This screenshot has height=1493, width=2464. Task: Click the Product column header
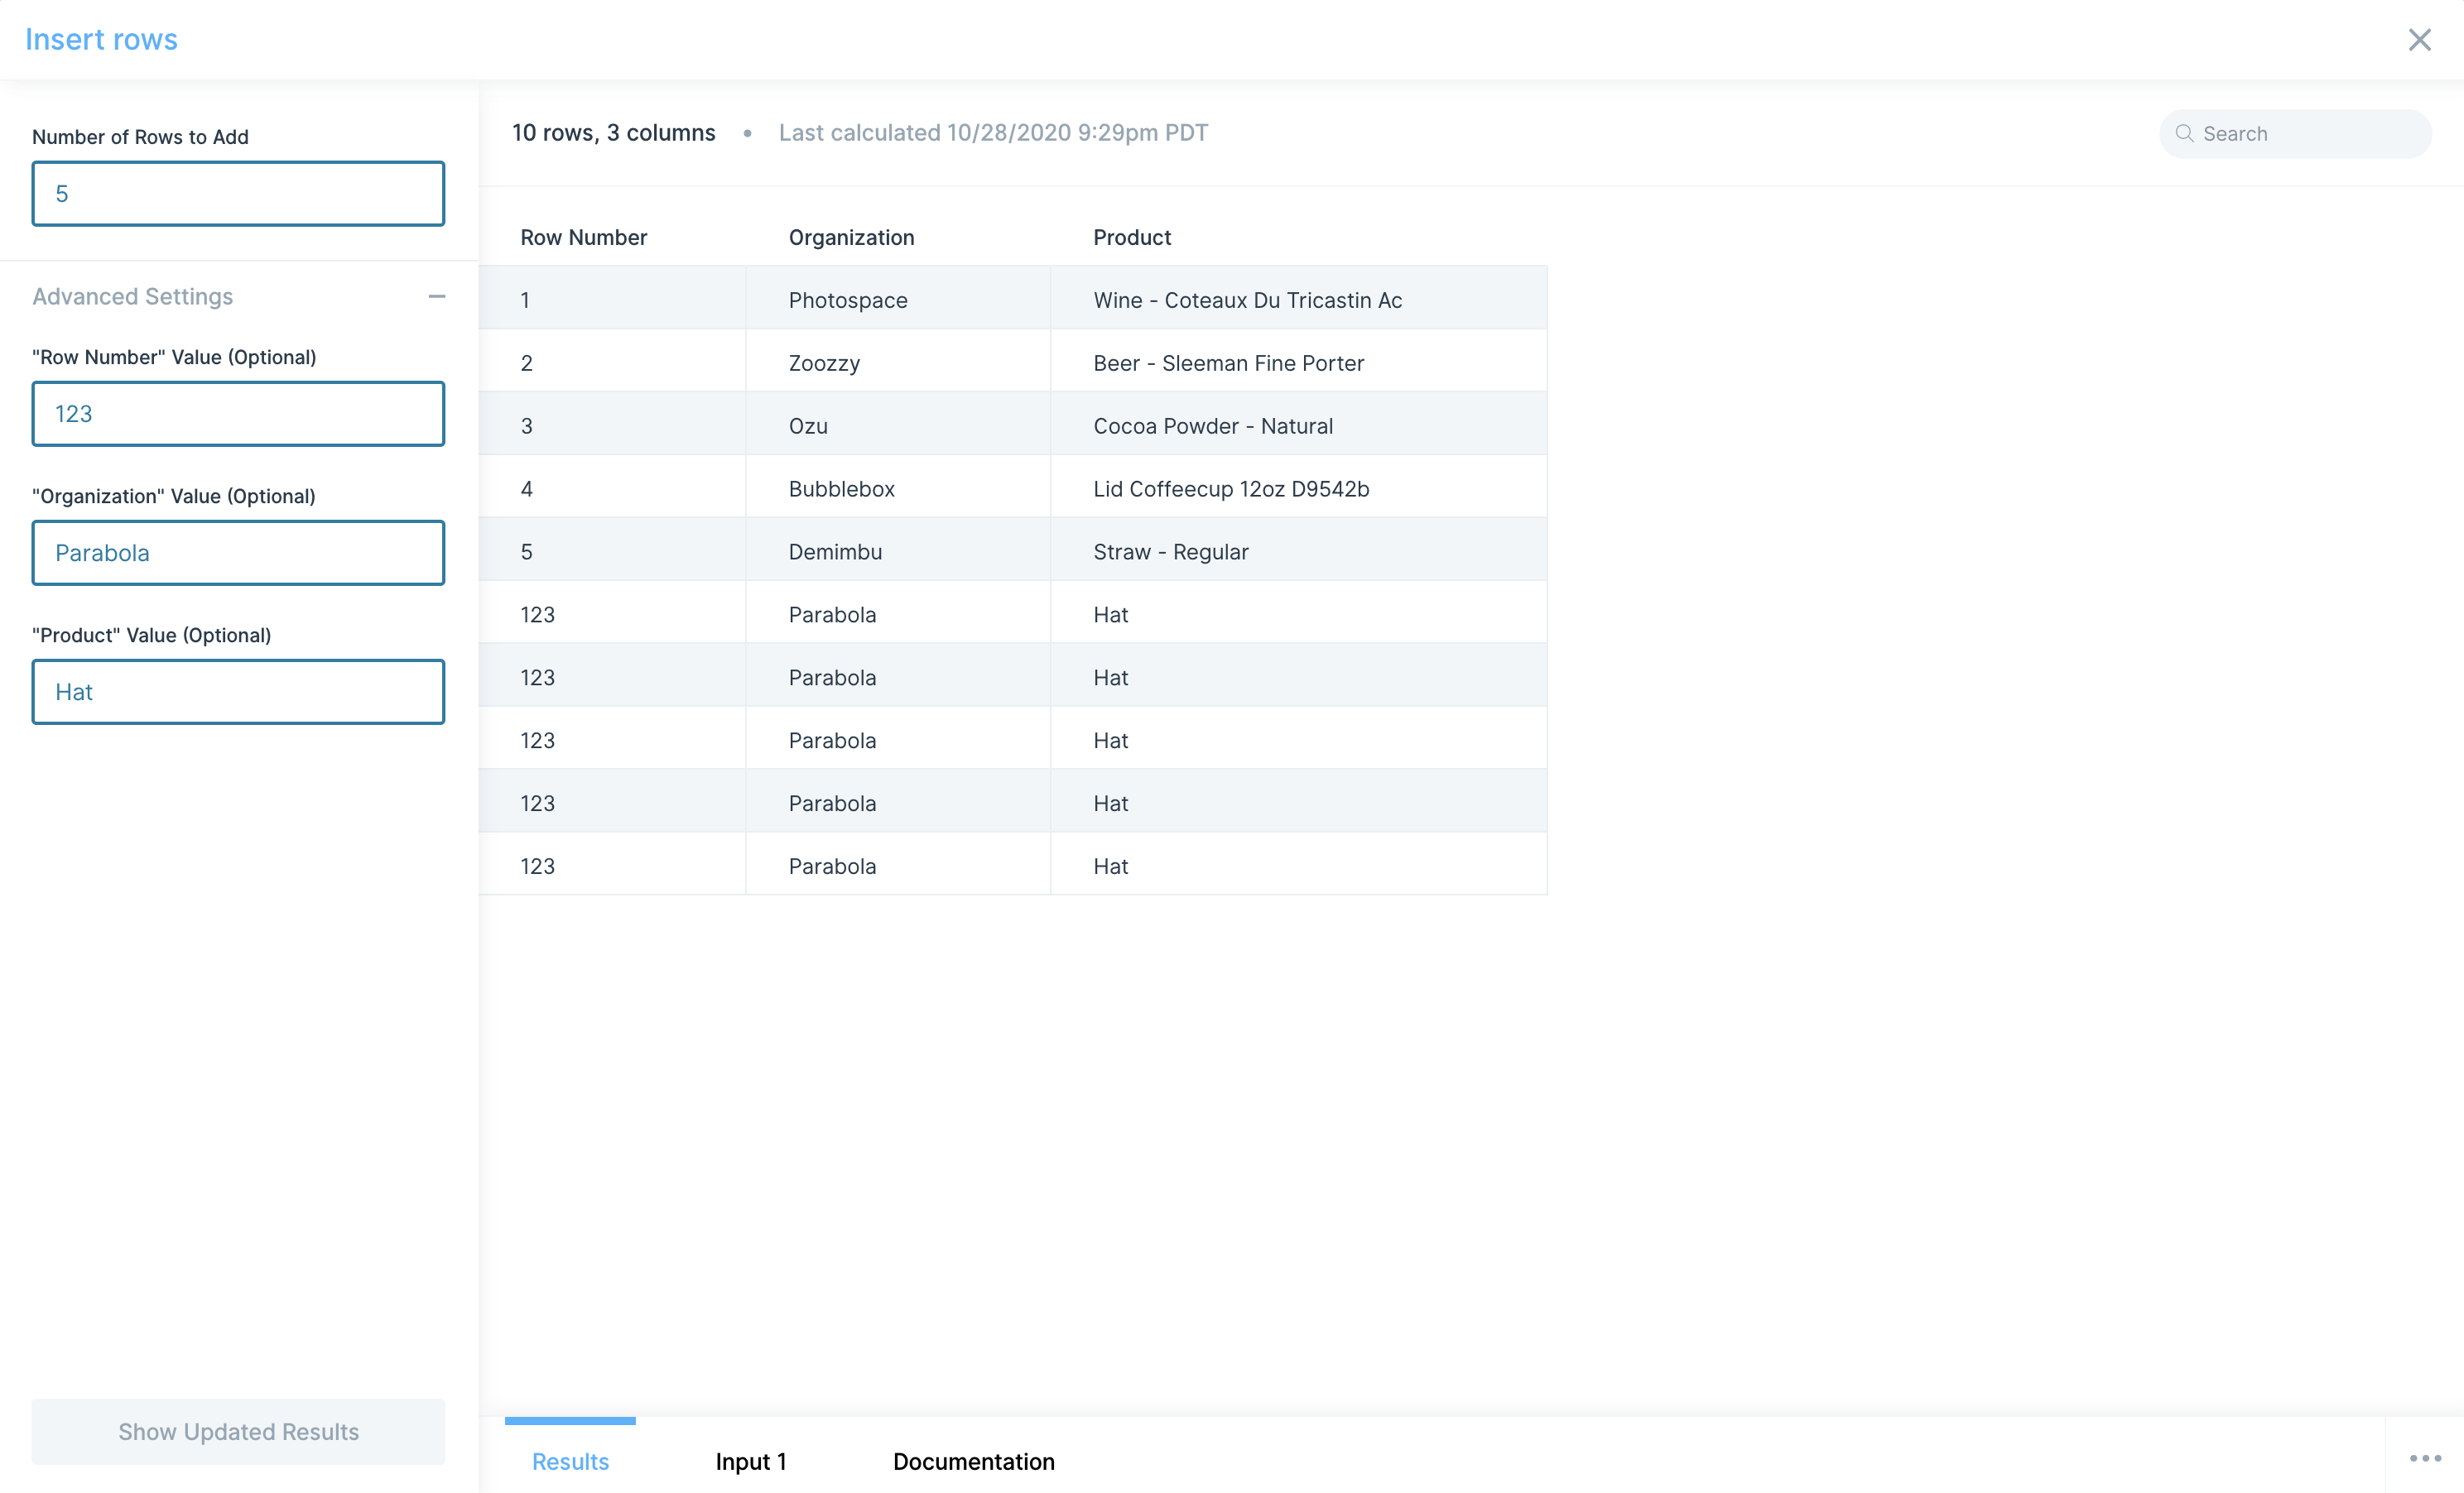point(1132,238)
